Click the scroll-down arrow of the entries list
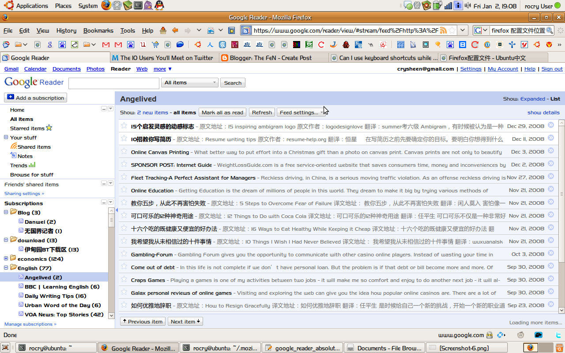Viewport: 565px width, 353px height. 561,310
